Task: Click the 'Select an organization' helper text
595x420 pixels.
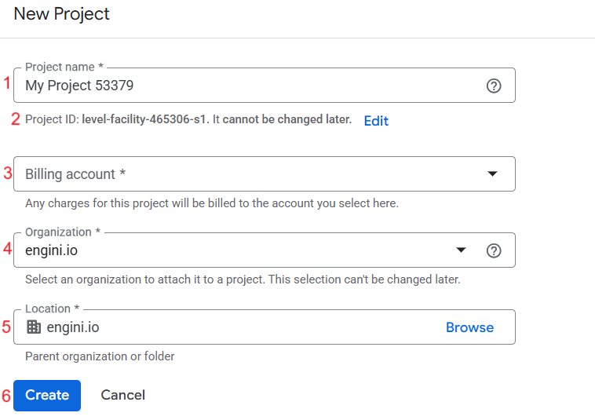Action: 243,279
